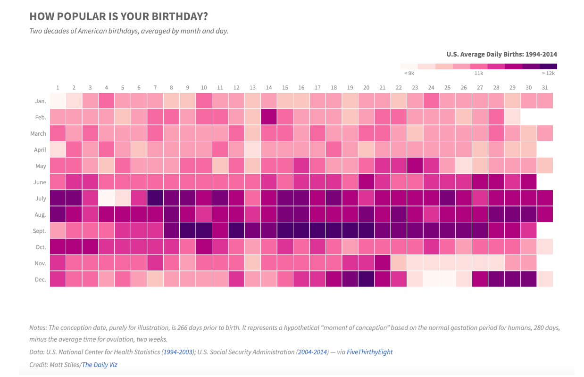
Task: Click the 'Sept.' row label
Action: pyautogui.click(x=40, y=231)
